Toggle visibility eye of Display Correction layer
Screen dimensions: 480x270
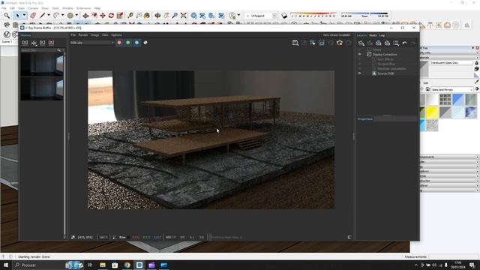point(360,54)
